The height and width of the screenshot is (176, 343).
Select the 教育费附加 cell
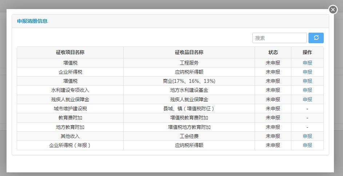pos(70,118)
